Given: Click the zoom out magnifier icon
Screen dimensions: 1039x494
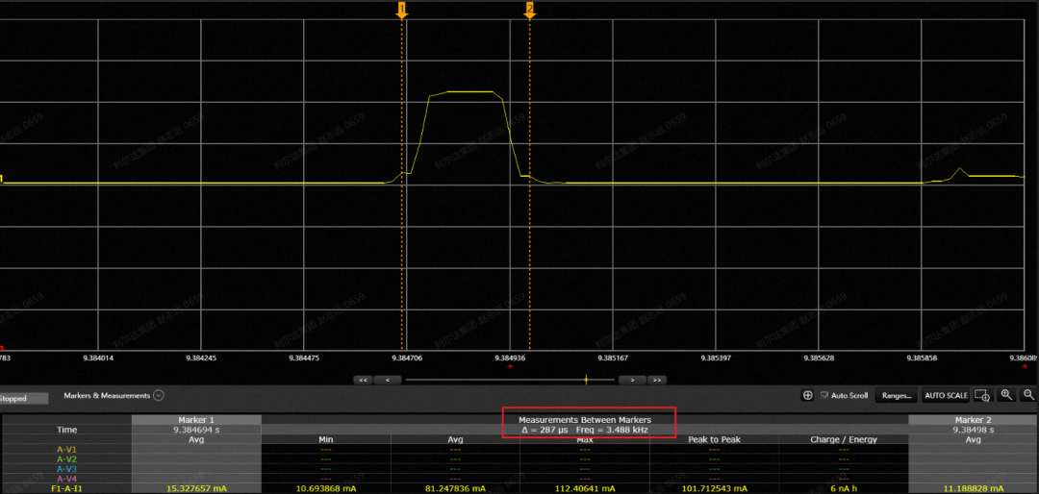Looking at the screenshot, I should click(x=1028, y=395).
